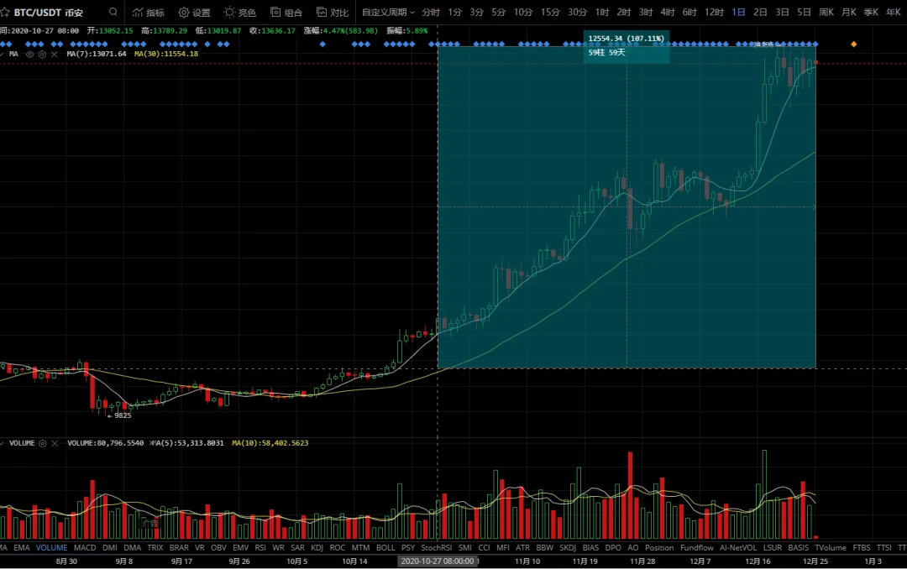This screenshot has width=907, height=569.
Task: Select the VOLUME indicator tab
Action: point(51,548)
